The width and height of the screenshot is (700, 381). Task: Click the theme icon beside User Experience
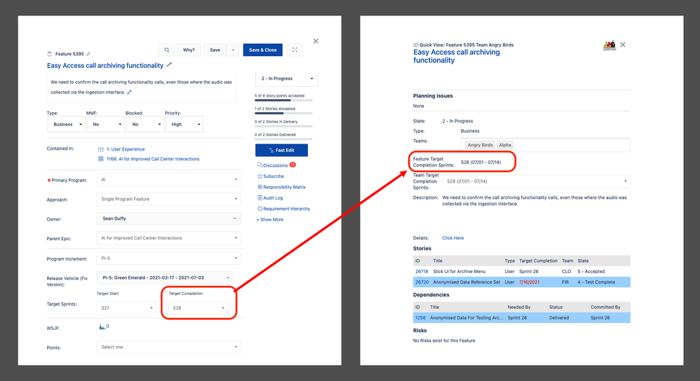[x=101, y=149]
